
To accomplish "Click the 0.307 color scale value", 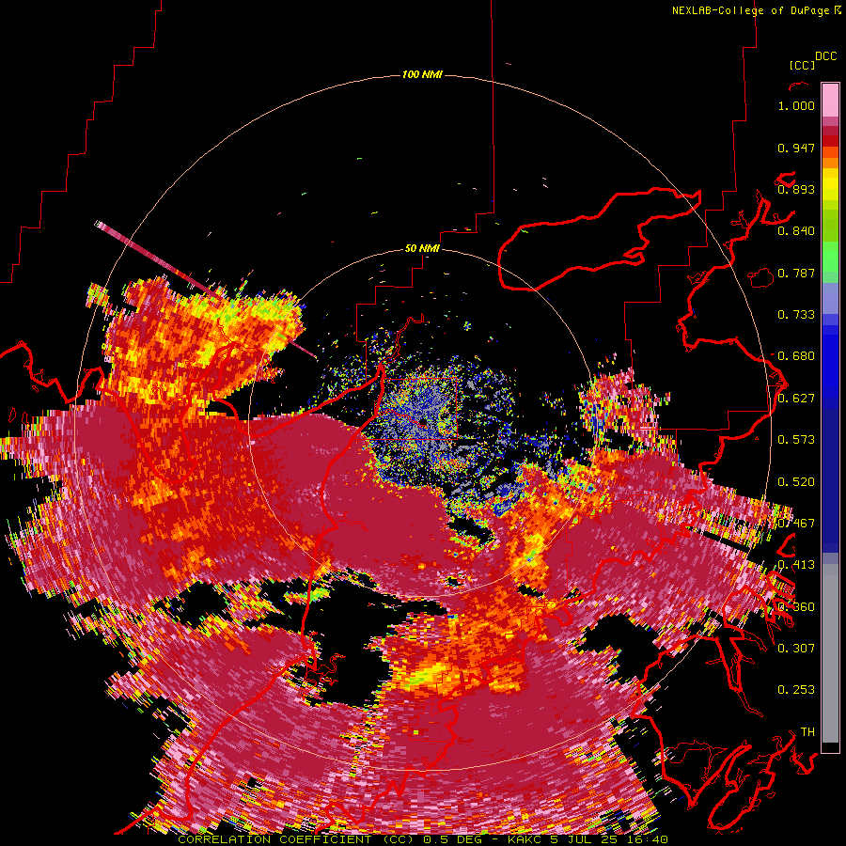I will tap(796, 648).
